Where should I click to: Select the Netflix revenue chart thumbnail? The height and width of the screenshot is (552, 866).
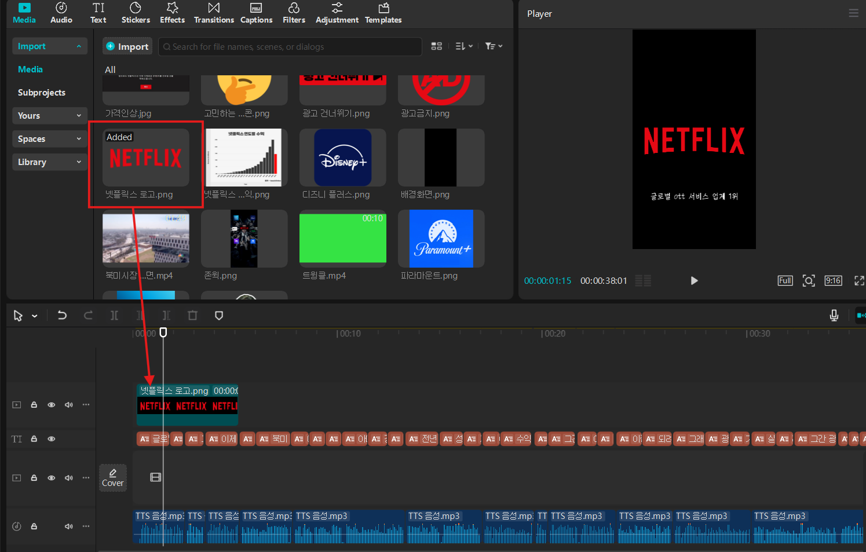pyautogui.click(x=244, y=158)
